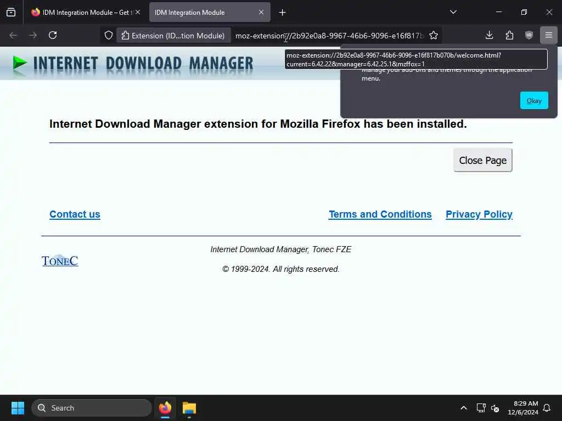Click the Tonec logo

60,260
